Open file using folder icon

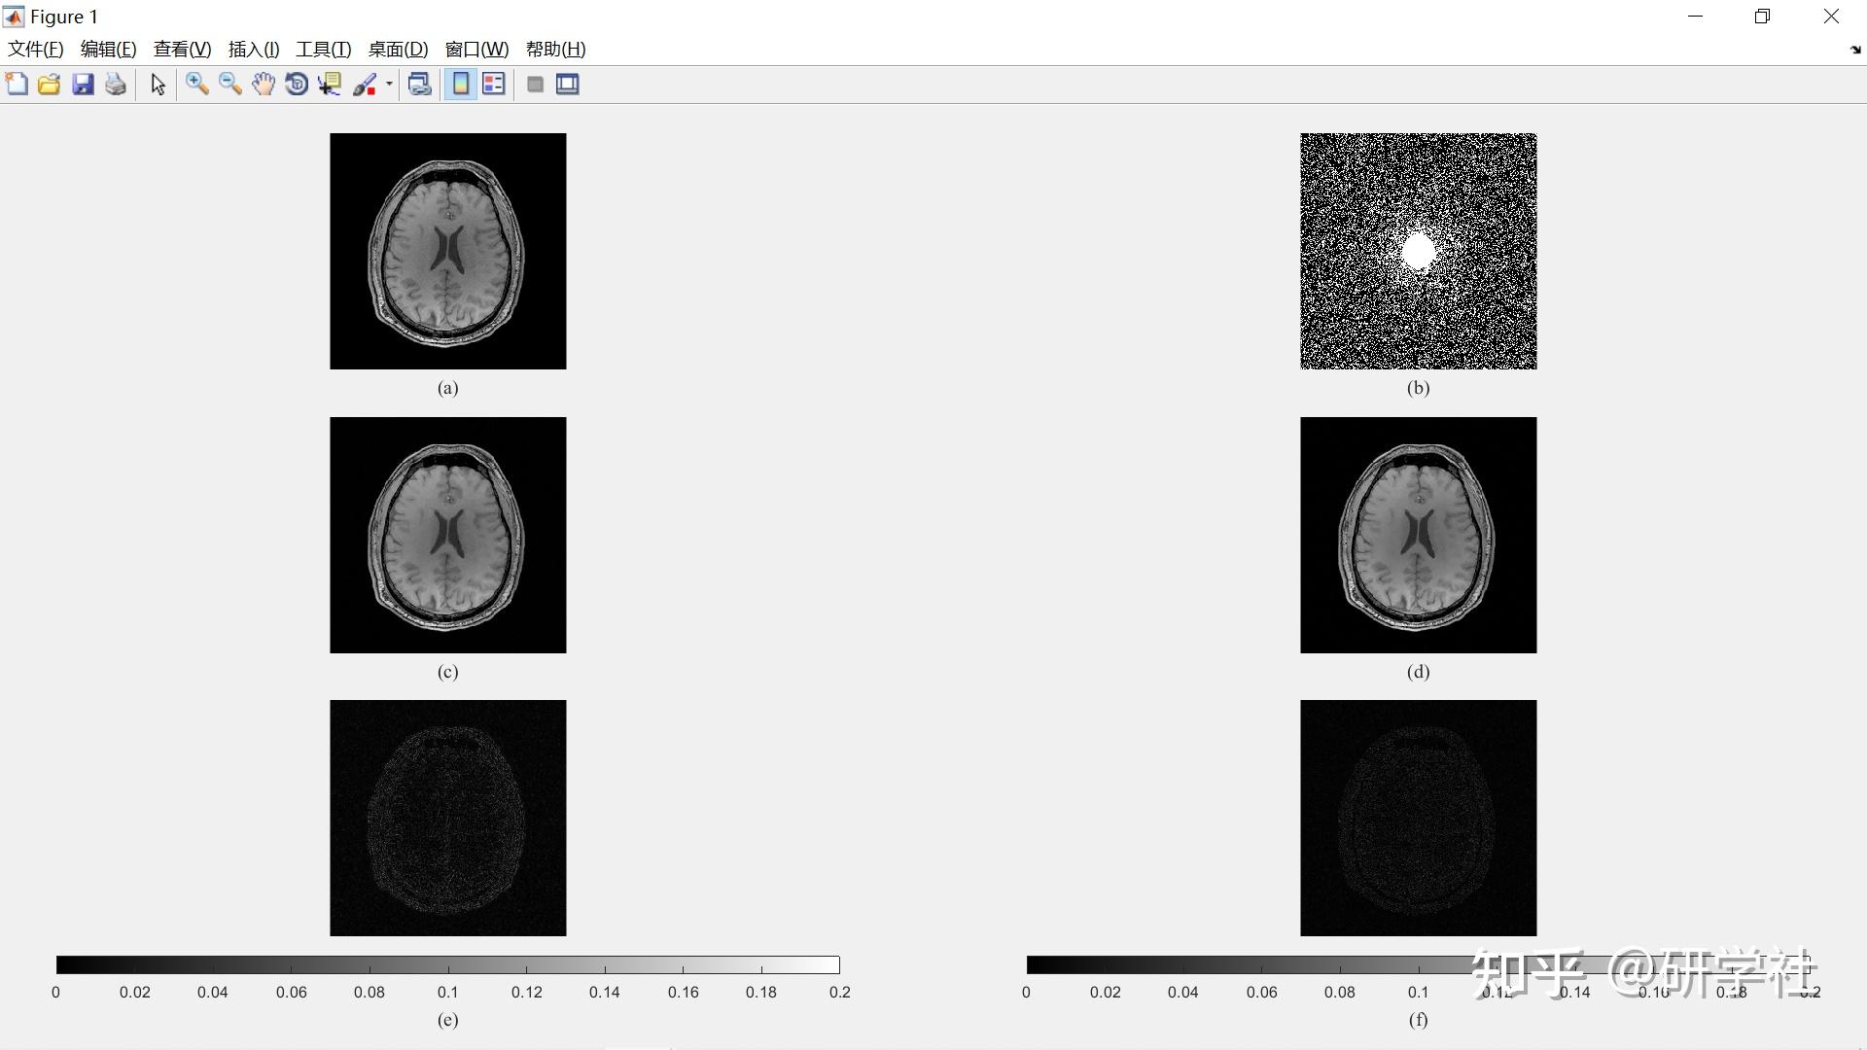[x=50, y=85]
